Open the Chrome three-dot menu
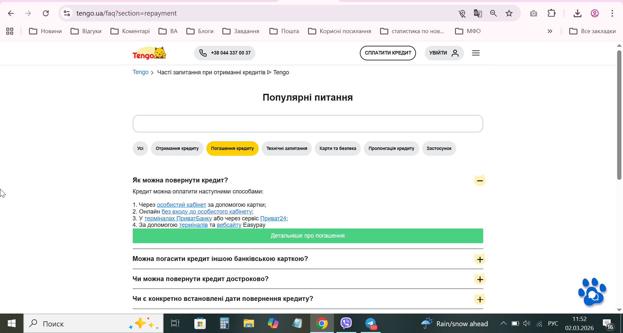 (x=612, y=13)
